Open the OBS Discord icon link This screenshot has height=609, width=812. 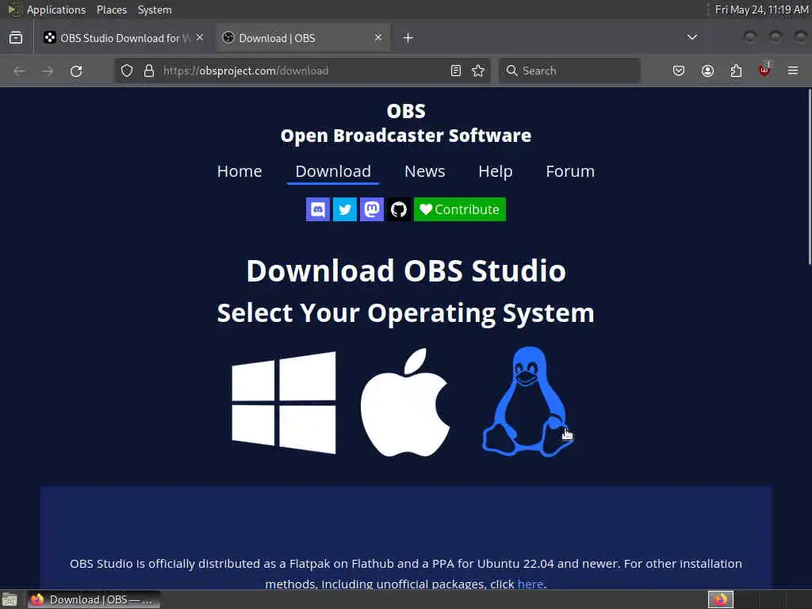[x=318, y=209]
